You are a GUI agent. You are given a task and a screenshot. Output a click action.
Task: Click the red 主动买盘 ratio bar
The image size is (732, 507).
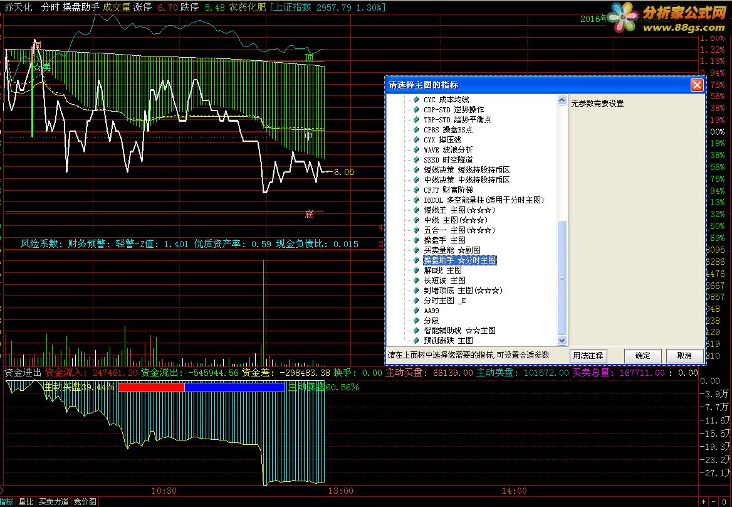pyautogui.click(x=151, y=387)
